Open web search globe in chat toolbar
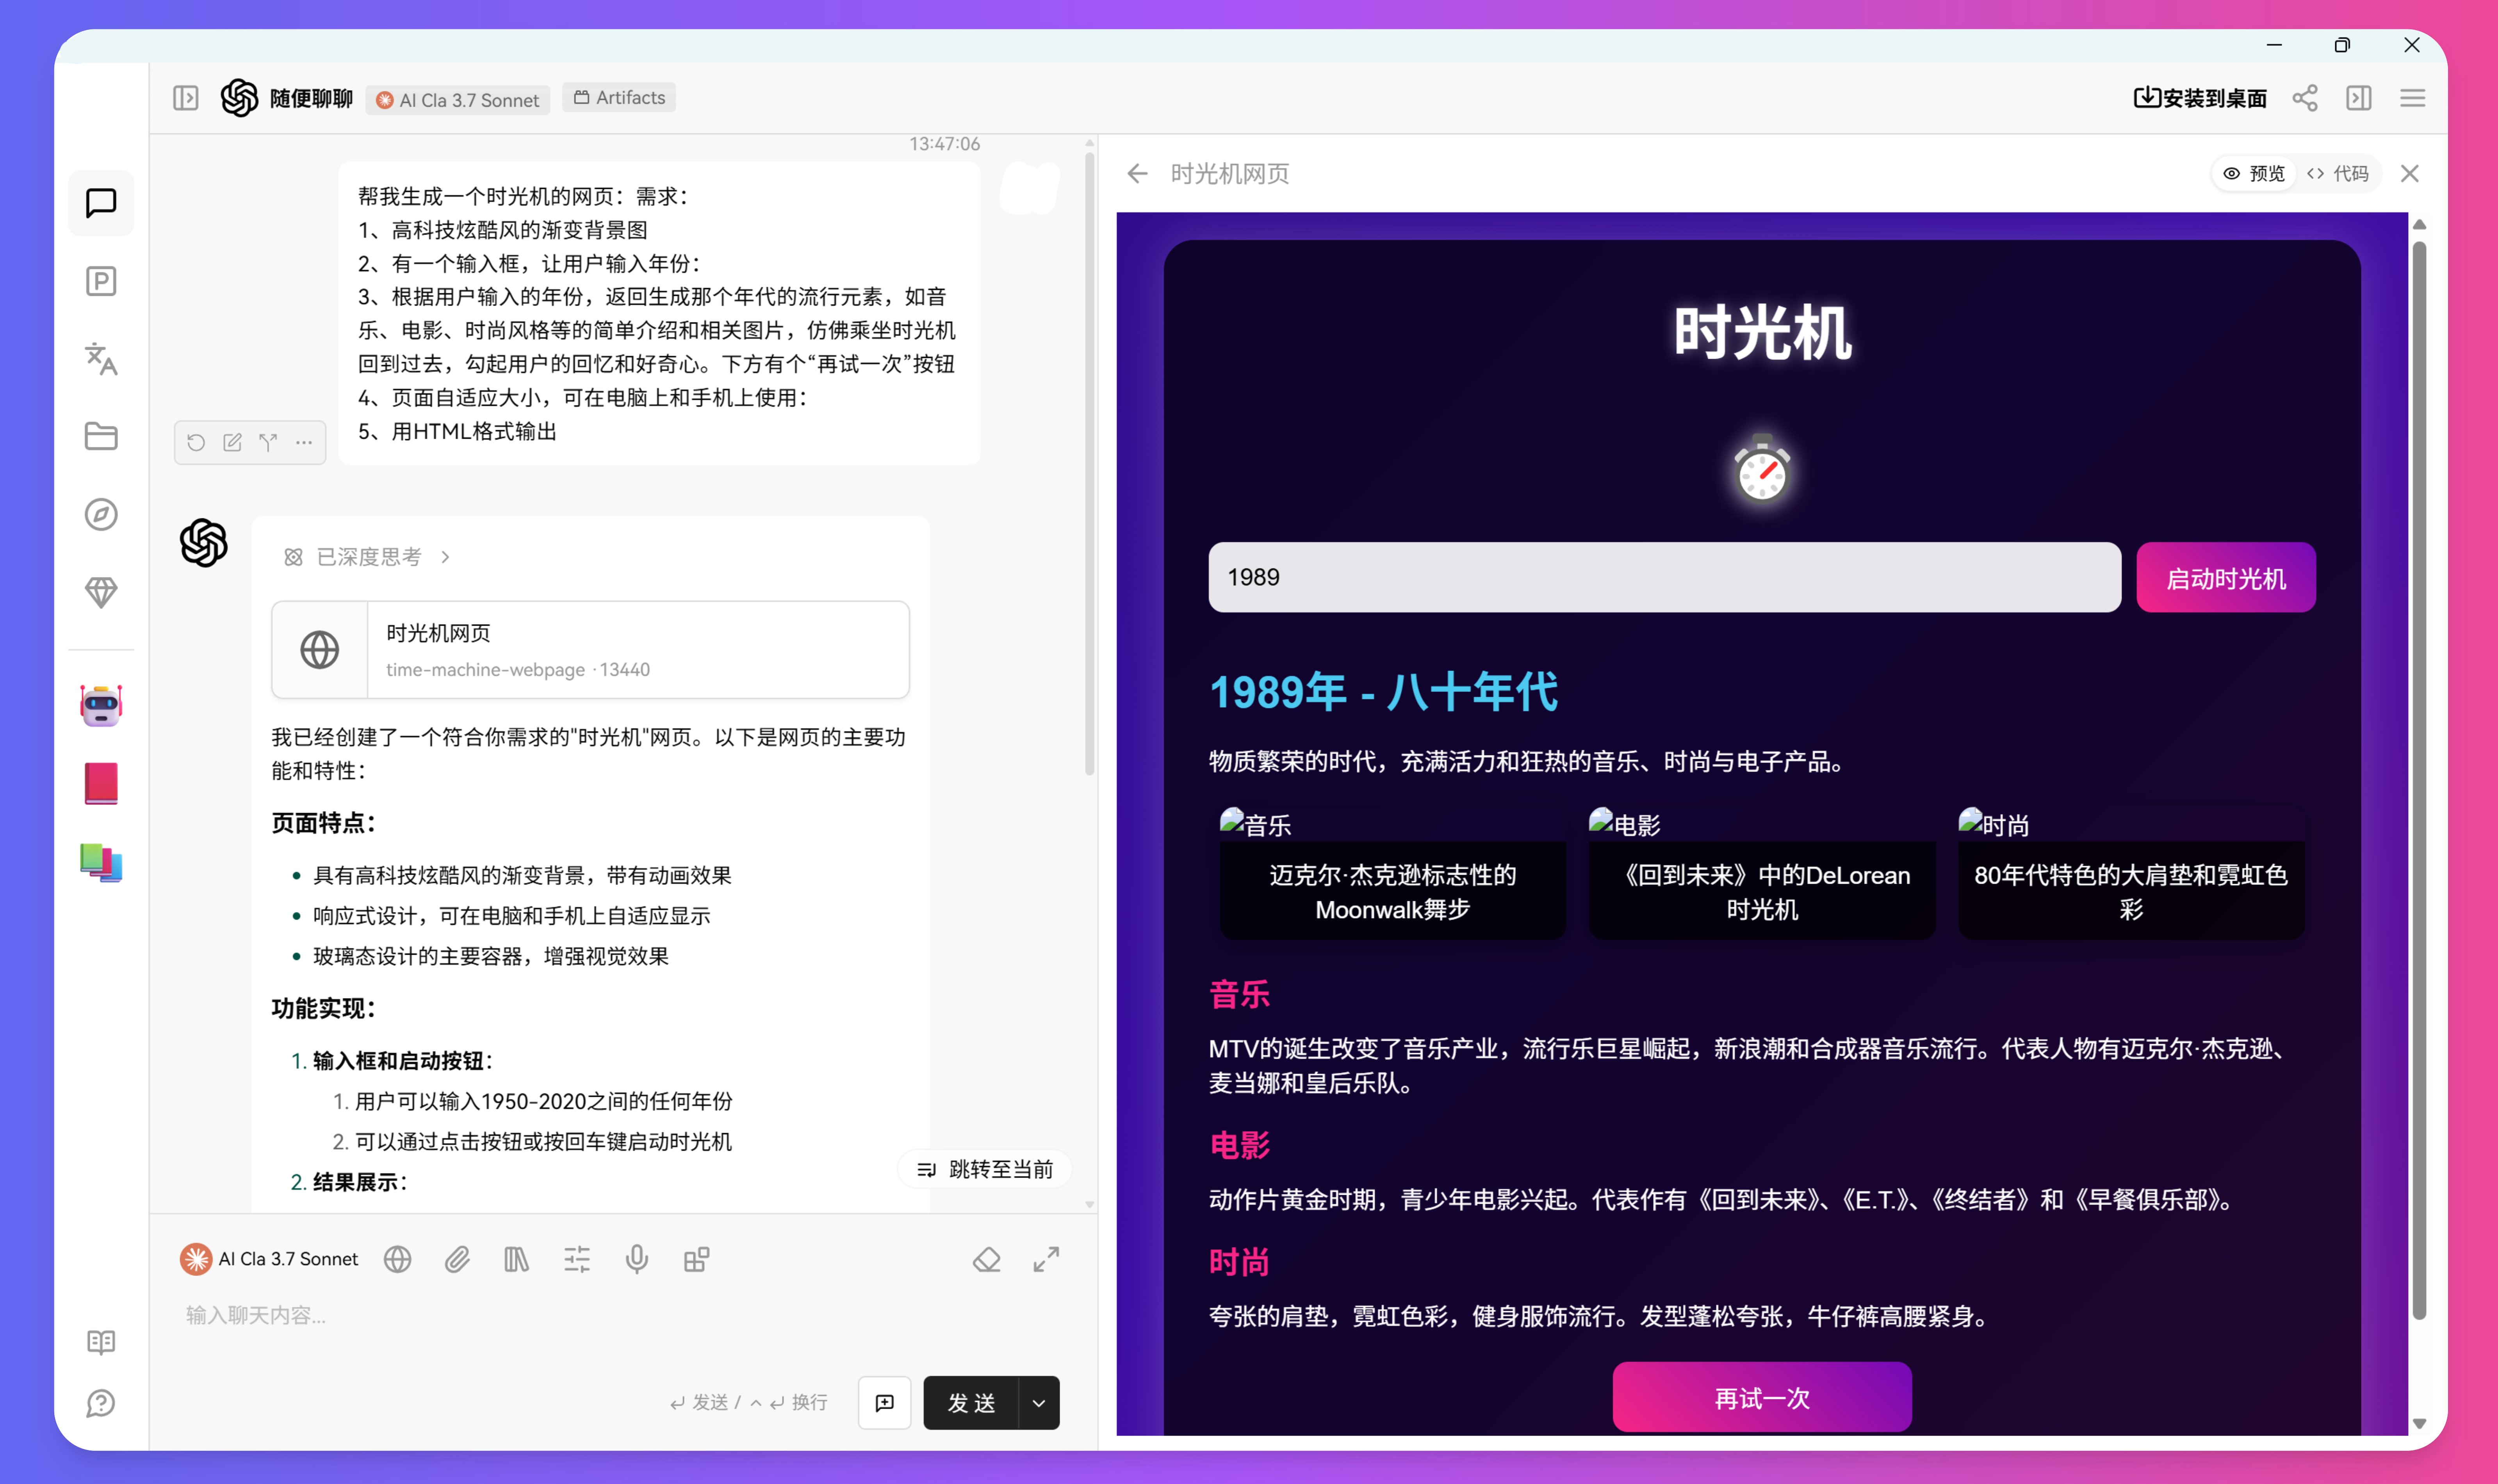The image size is (2498, 1484). point(398,1259)
